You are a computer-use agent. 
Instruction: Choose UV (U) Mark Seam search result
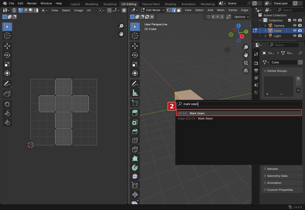239,113
